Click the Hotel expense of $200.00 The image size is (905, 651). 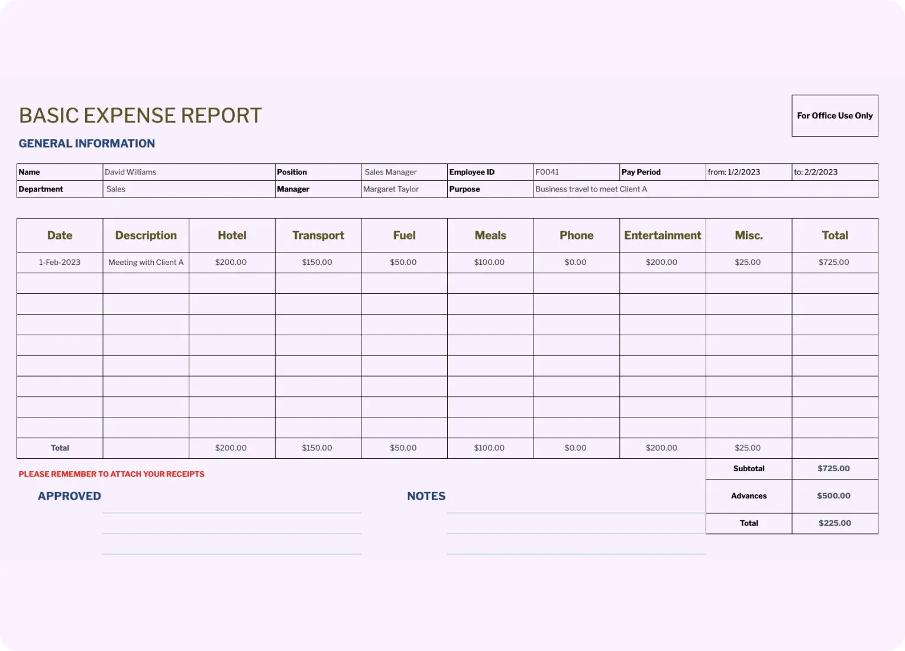[x=232, y=262]
